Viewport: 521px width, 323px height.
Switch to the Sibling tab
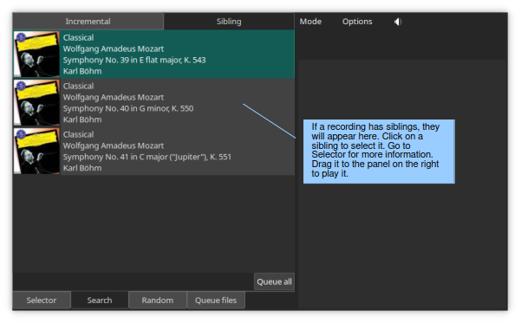click(229, 22)
